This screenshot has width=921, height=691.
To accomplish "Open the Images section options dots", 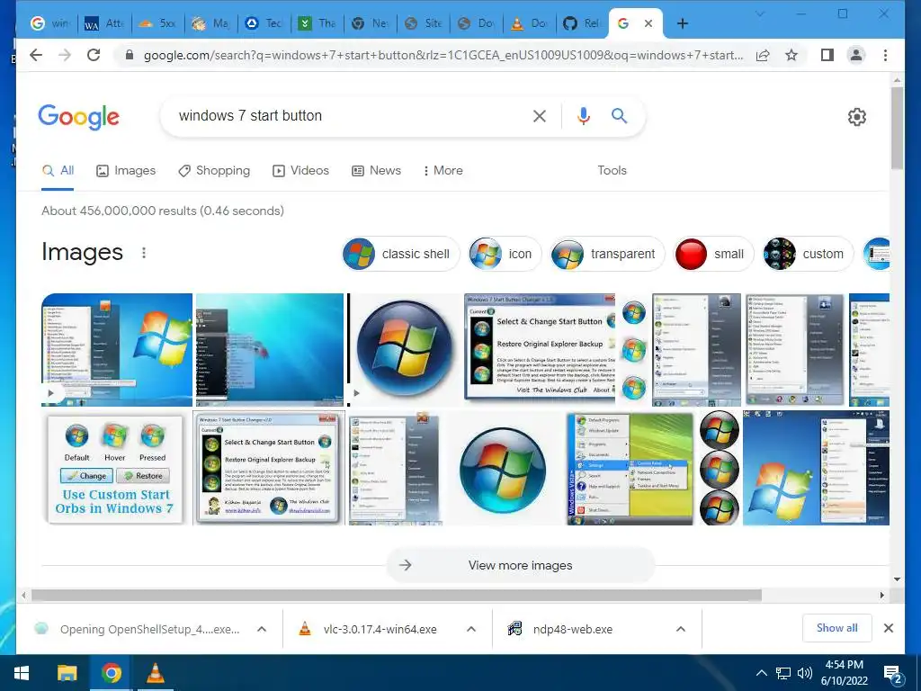I will pos(144,253).
